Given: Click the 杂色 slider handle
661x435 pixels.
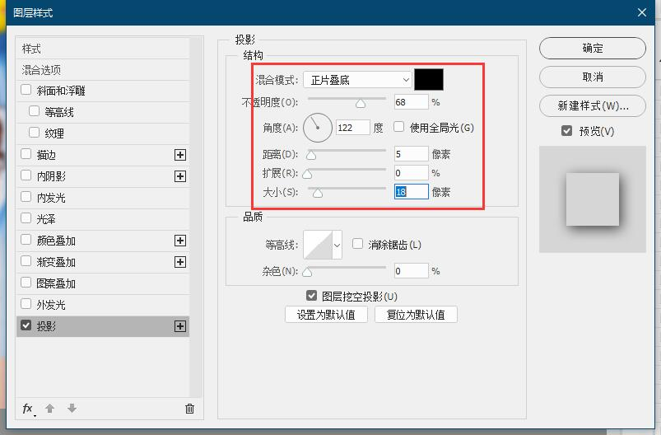Looking at the screenshot, I should pyautogui.click(x=307, y=273).
